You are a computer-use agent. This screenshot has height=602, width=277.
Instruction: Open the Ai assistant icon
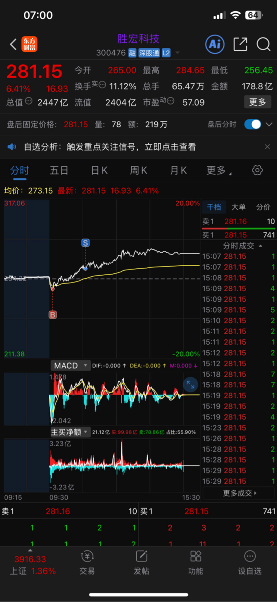click(215, 44)
